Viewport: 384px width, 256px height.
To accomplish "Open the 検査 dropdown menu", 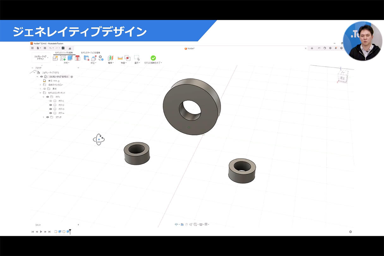I will [x=123, y=63].
